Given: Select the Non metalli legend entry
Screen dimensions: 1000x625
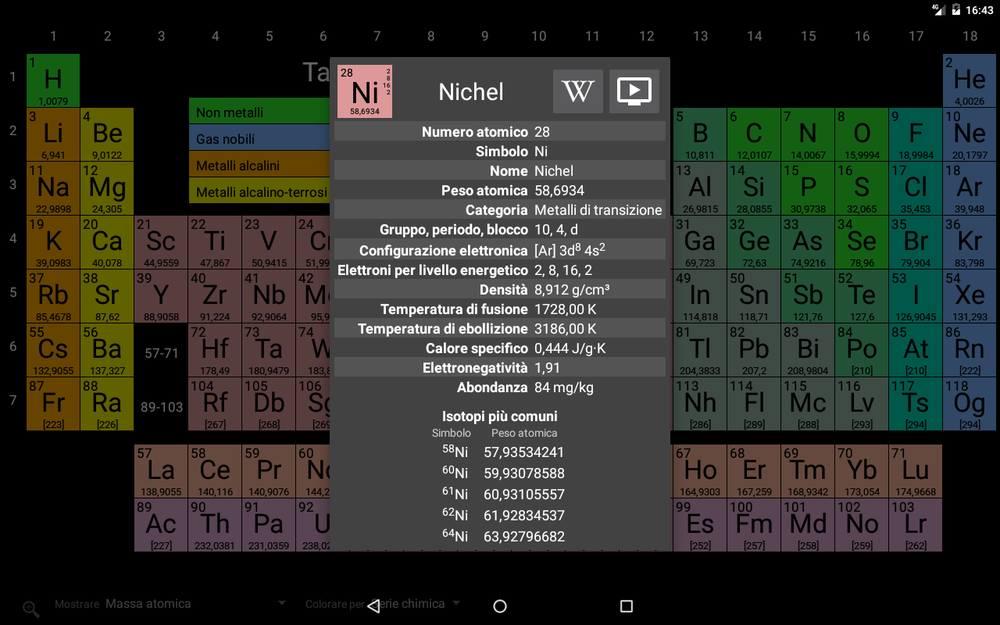Looking at the screenshot, I should (258, 112).
